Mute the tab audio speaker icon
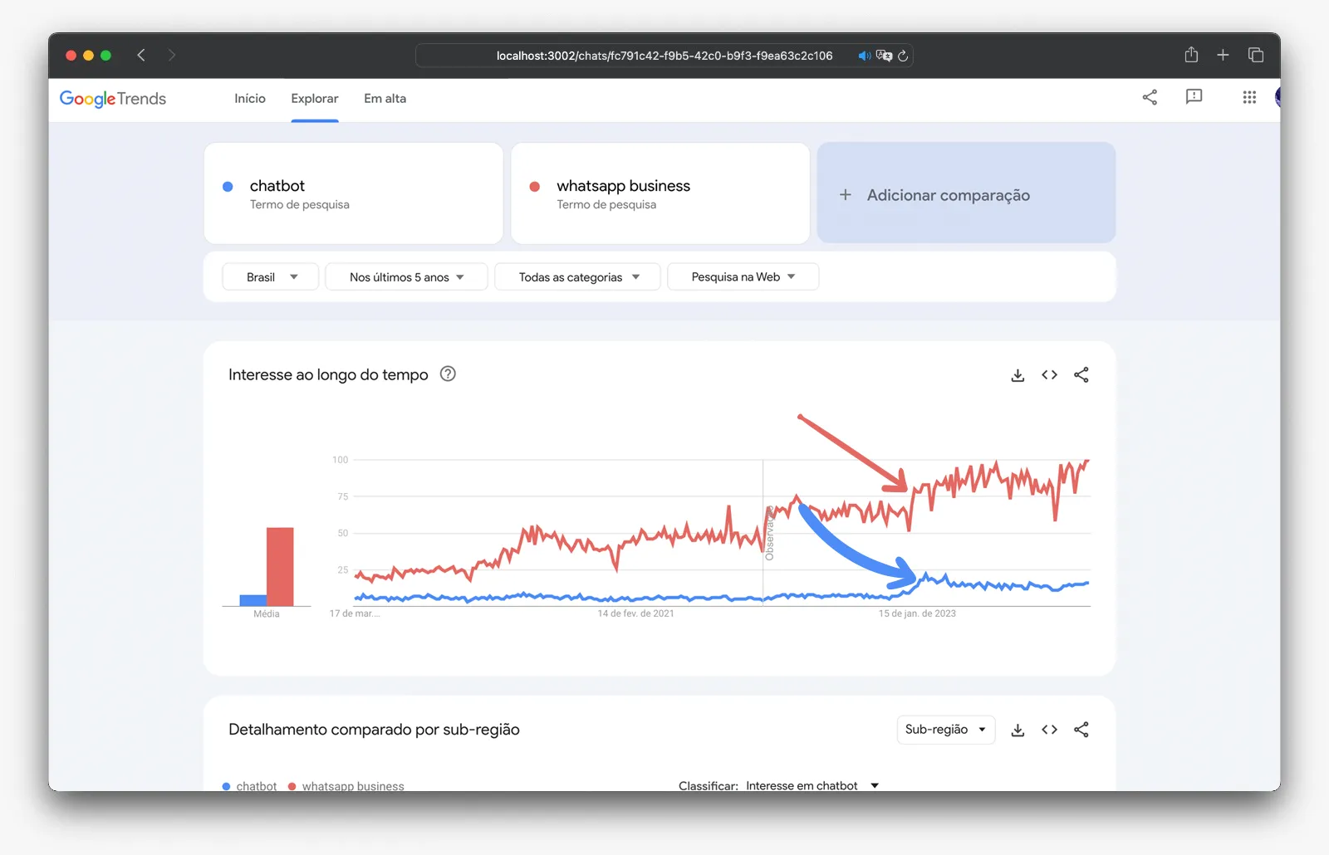This screenshot has width=1329, height=855. point(864,56)
